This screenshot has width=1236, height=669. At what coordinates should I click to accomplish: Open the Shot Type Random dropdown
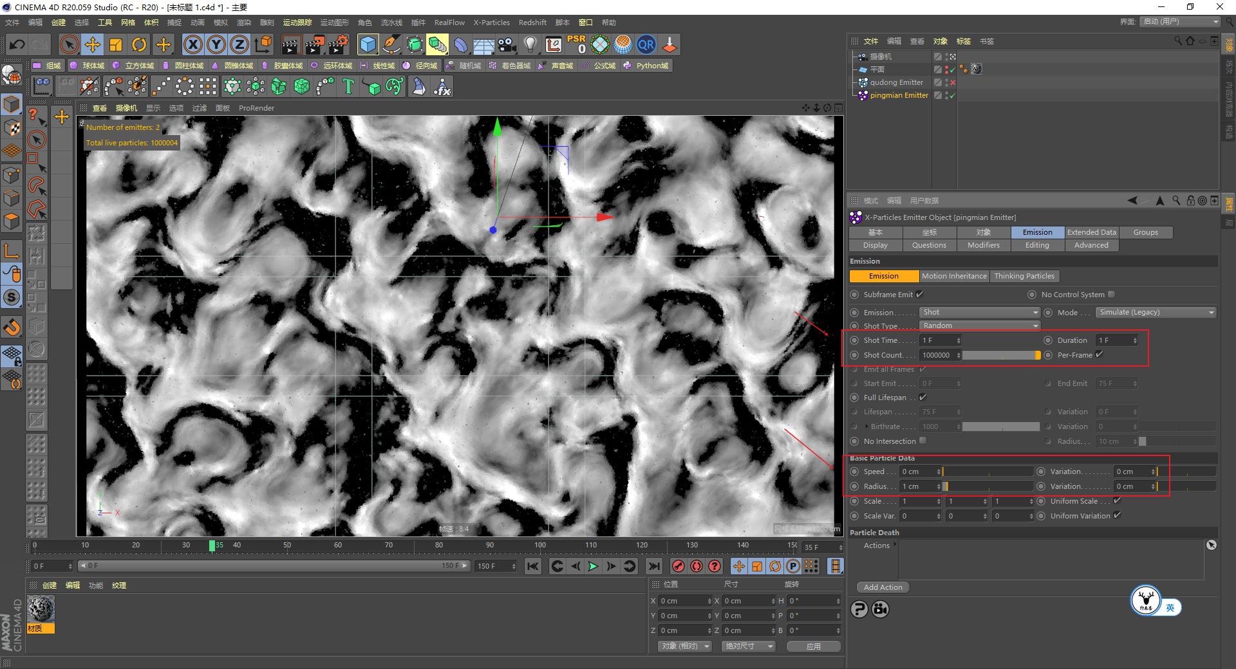[979, 325]
